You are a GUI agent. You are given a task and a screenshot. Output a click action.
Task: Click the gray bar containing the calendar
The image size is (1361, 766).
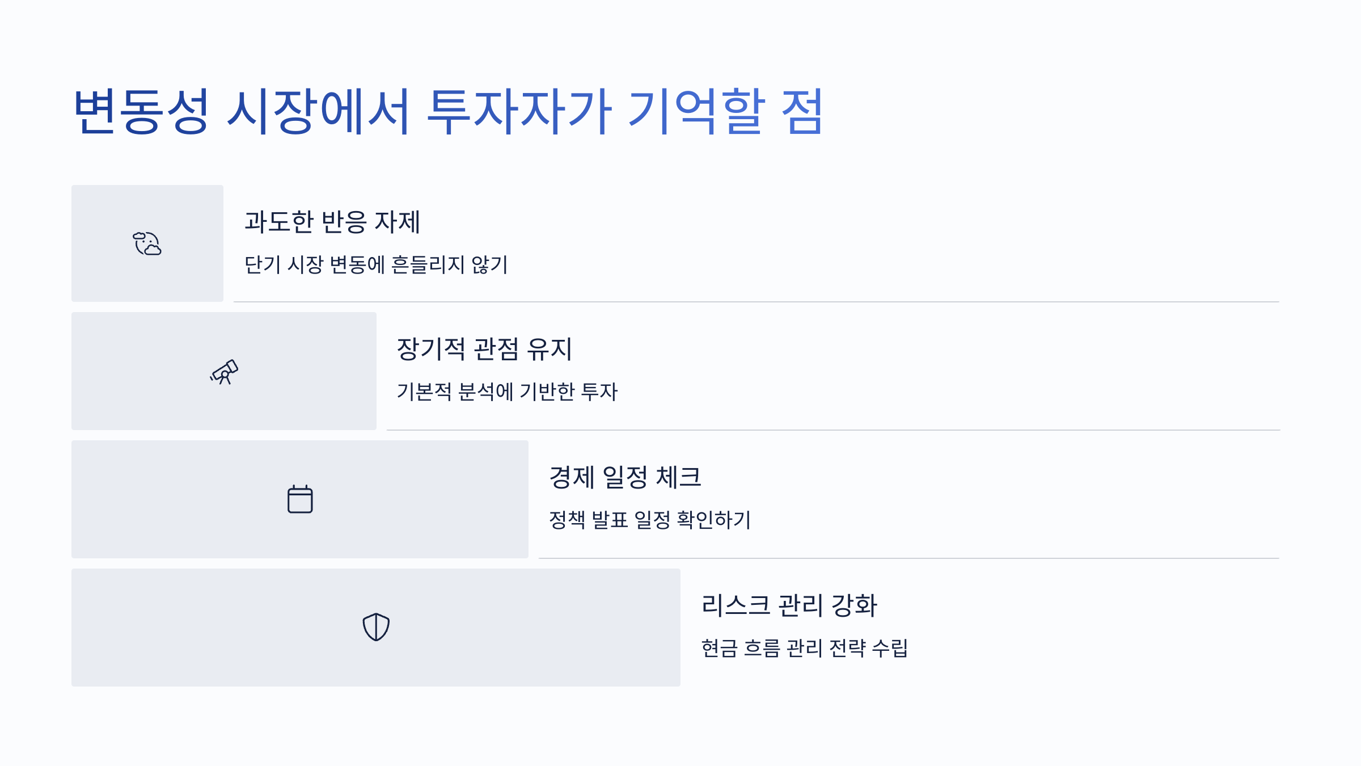pos(300,499)
